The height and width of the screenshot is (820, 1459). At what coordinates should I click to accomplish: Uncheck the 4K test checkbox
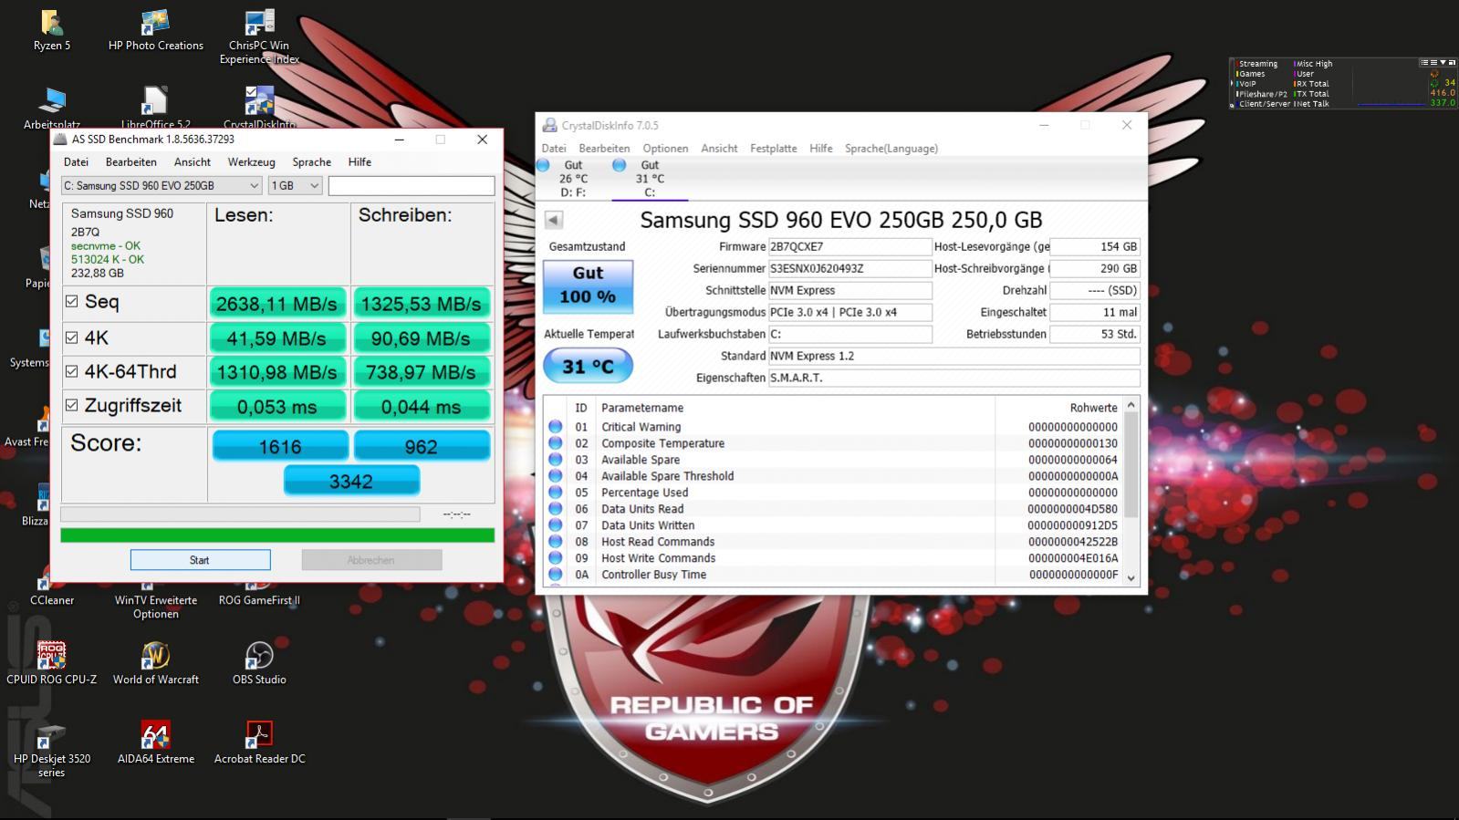[71, 337]
